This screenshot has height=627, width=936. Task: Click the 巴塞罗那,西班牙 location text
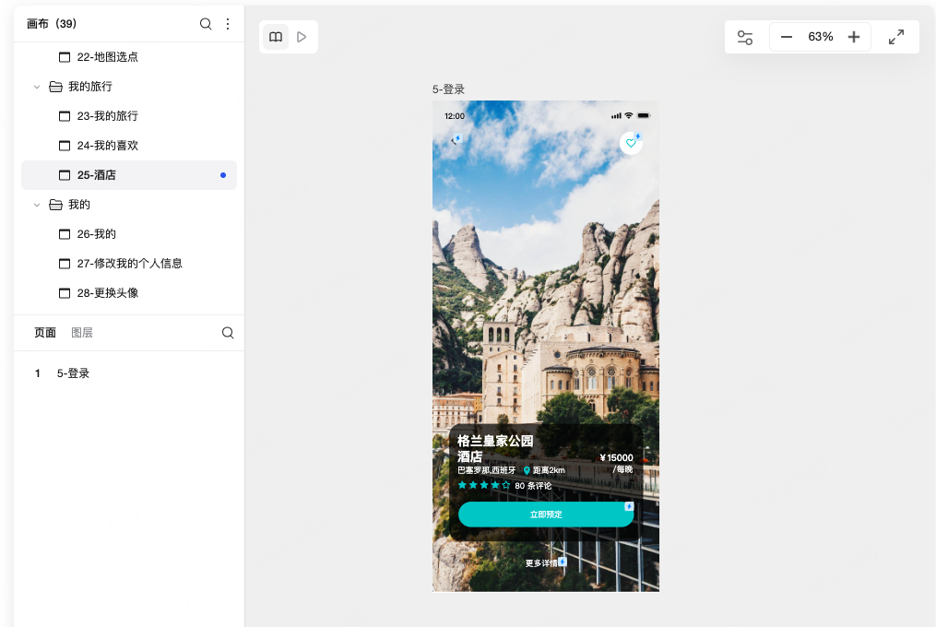pos(487,470)
